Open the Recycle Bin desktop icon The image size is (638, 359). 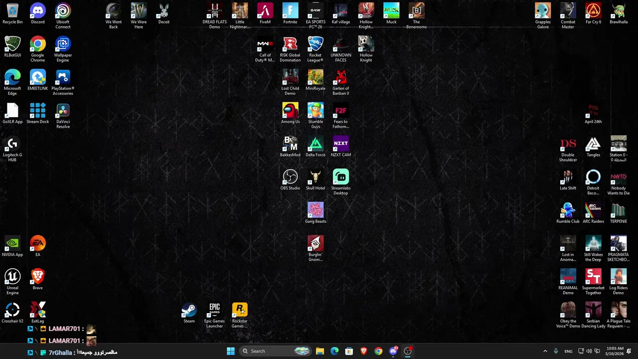pos(12,14)
